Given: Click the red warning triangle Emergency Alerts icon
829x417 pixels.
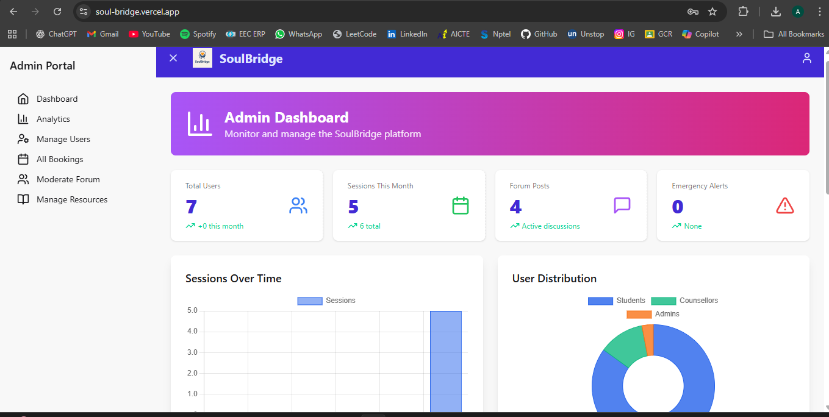Looking at the screenshot, I should point(785,205).
